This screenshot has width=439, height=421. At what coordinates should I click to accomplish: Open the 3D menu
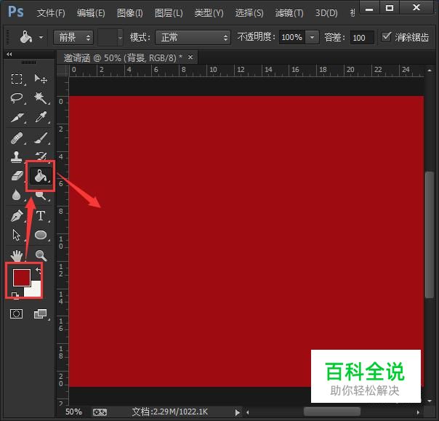click(x=326, y=13)
